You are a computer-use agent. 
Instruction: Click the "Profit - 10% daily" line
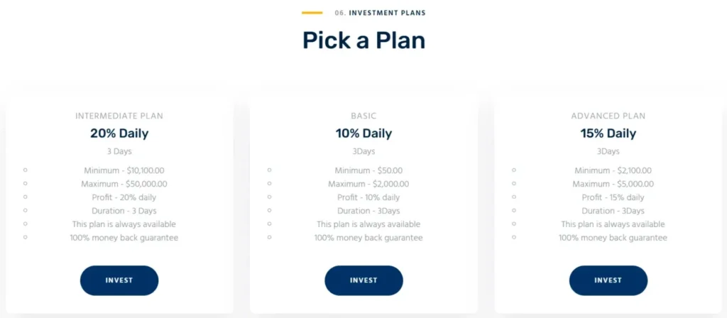368,197
